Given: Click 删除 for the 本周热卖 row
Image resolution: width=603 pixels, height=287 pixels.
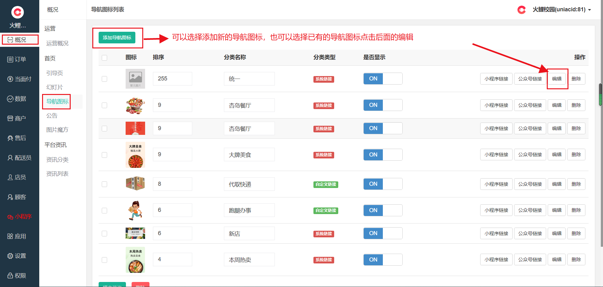Looking at the screenshot, I should pyautogui.click(x=576, y=260).
